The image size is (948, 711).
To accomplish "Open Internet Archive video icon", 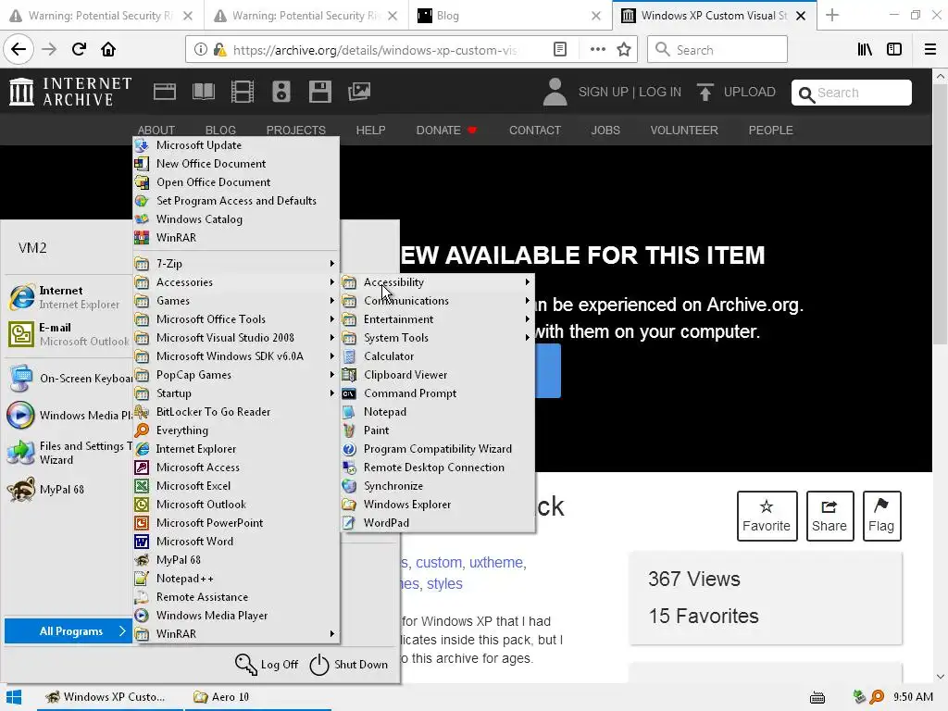I will pyautogui.click(x=243, y=92).
